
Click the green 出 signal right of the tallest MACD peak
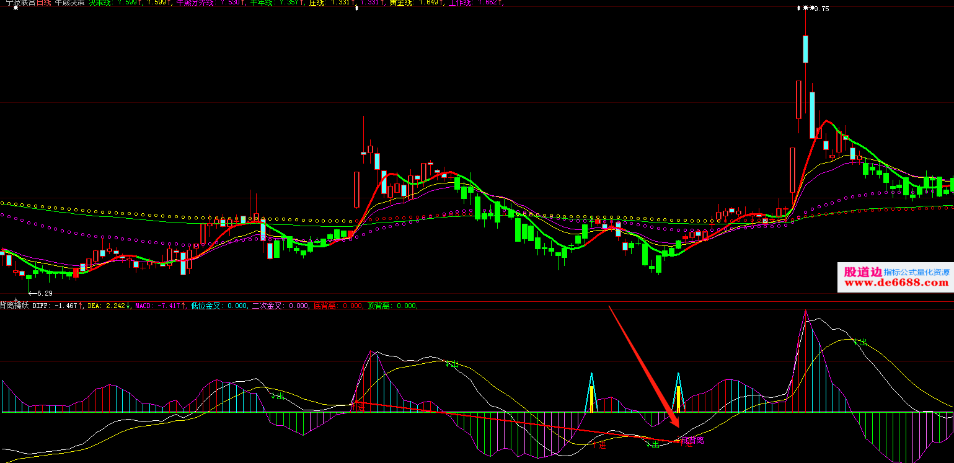(860, 342)
